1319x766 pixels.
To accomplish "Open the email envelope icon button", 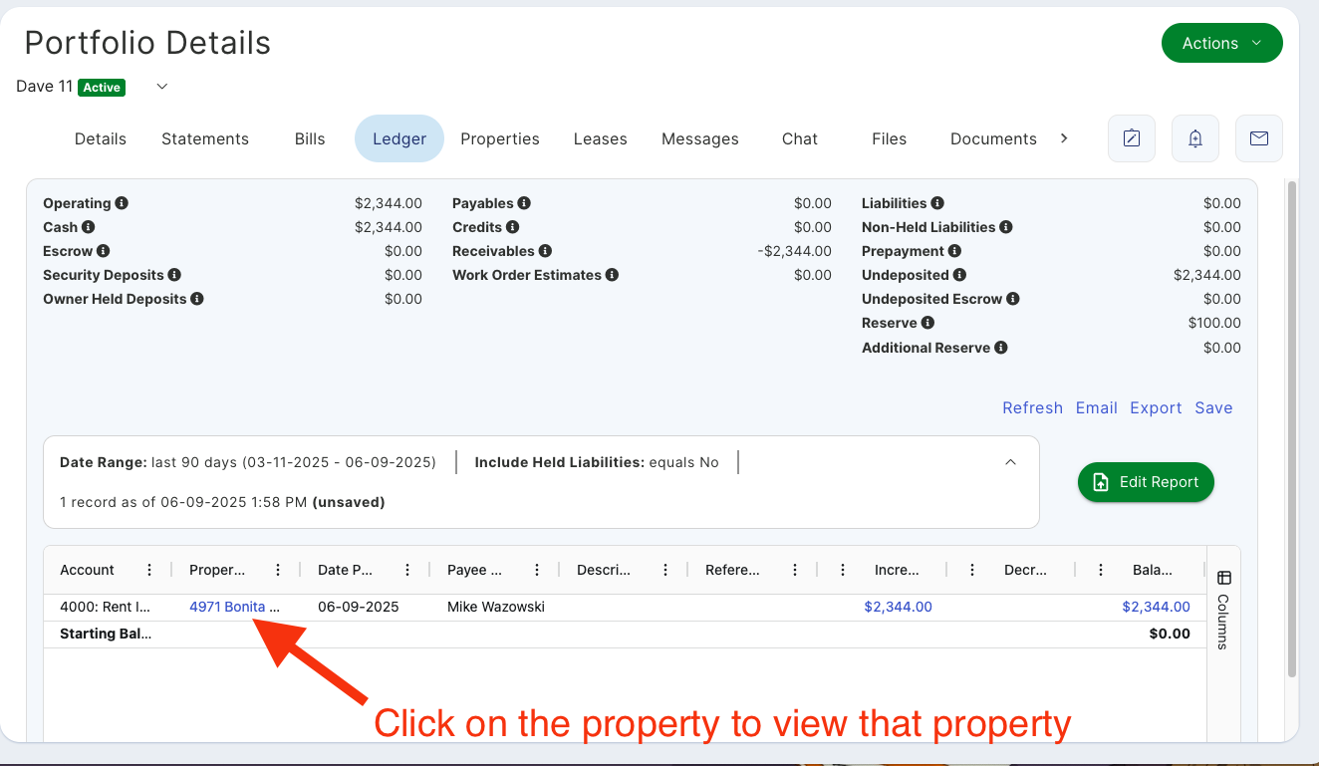I will (x=1259, y=138).
